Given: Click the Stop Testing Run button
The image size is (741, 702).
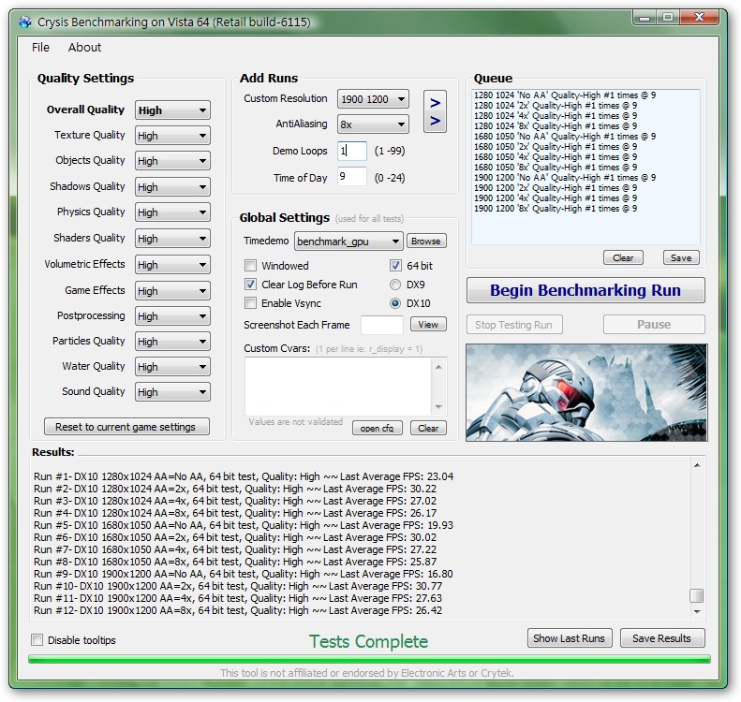Looking at the screenshot, I should coord(514,325).
